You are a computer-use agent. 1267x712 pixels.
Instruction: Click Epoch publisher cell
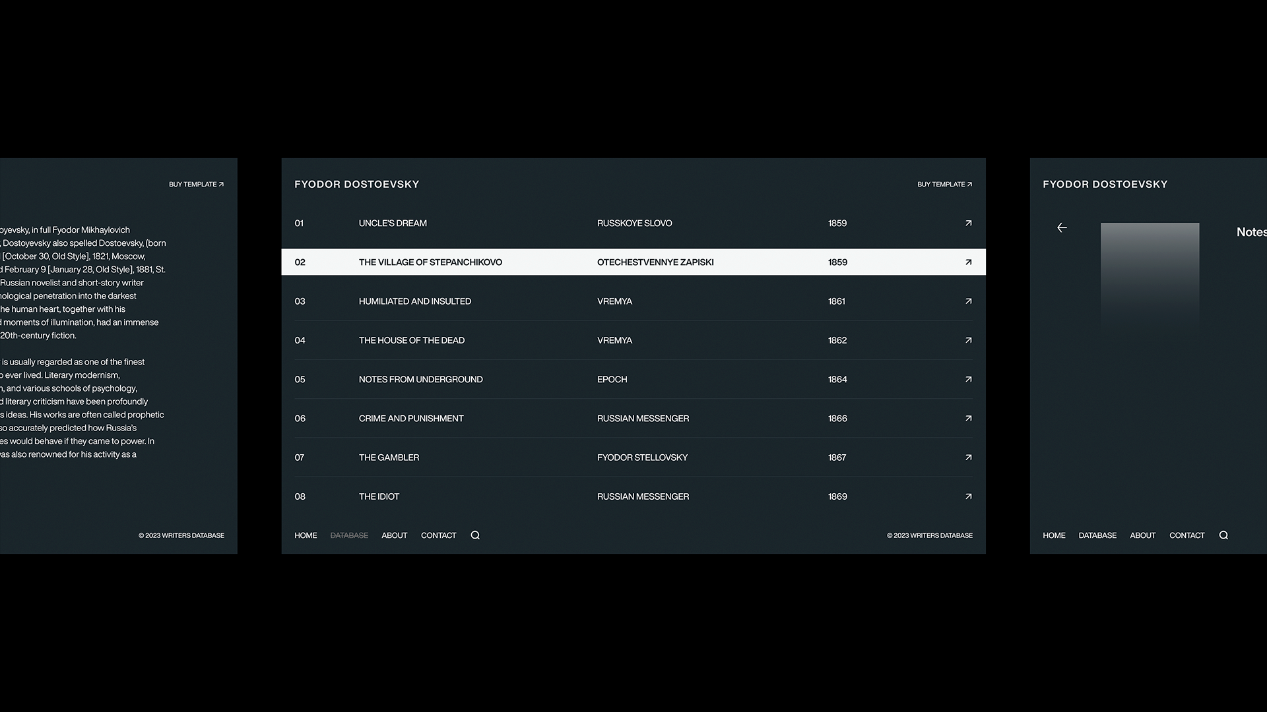(612, 379)
